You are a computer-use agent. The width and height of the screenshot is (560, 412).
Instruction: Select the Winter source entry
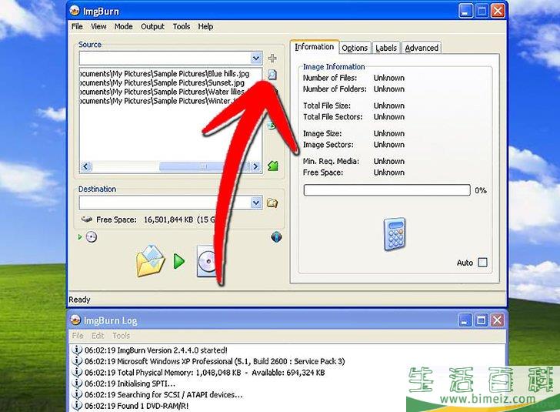158,101
